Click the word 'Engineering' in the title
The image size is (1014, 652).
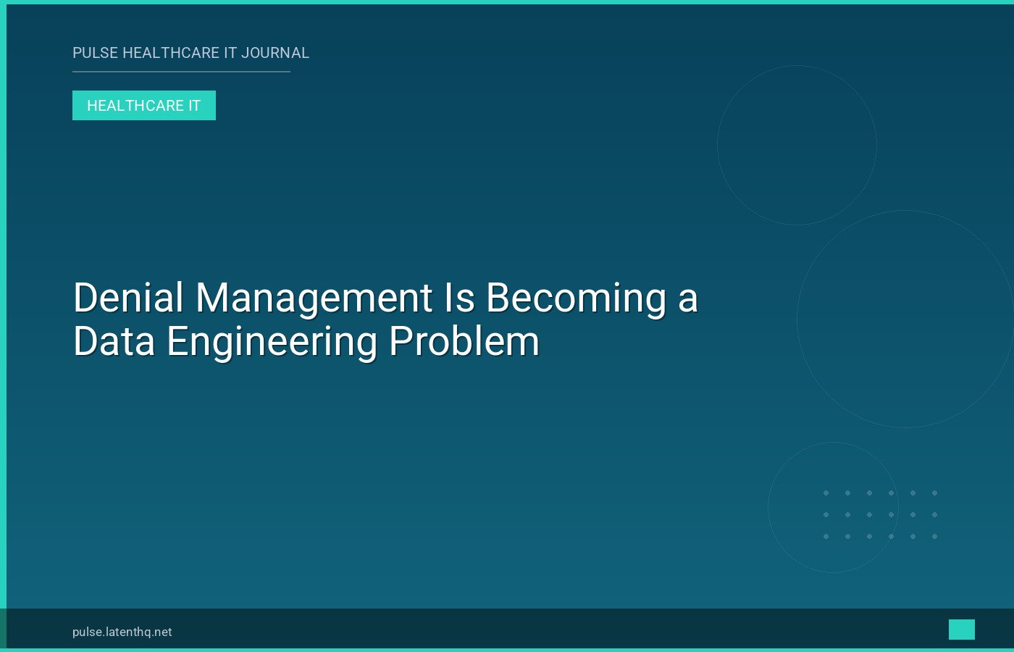tap(272, 341)
